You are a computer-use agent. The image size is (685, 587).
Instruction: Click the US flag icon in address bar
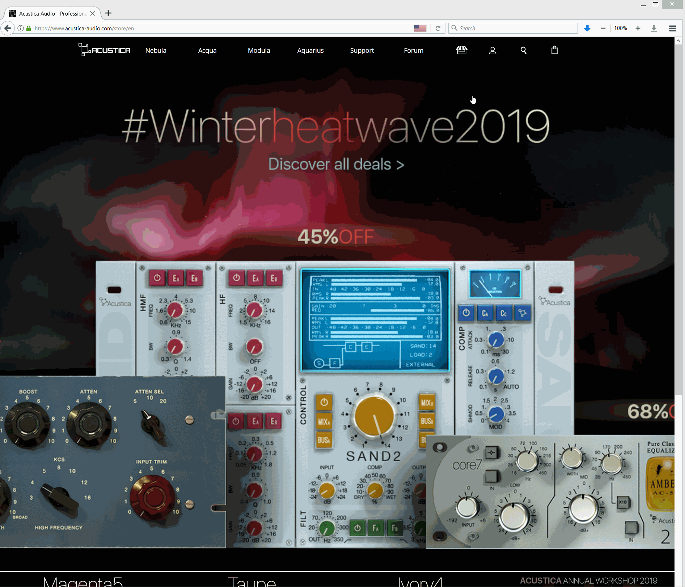(420, 28)
